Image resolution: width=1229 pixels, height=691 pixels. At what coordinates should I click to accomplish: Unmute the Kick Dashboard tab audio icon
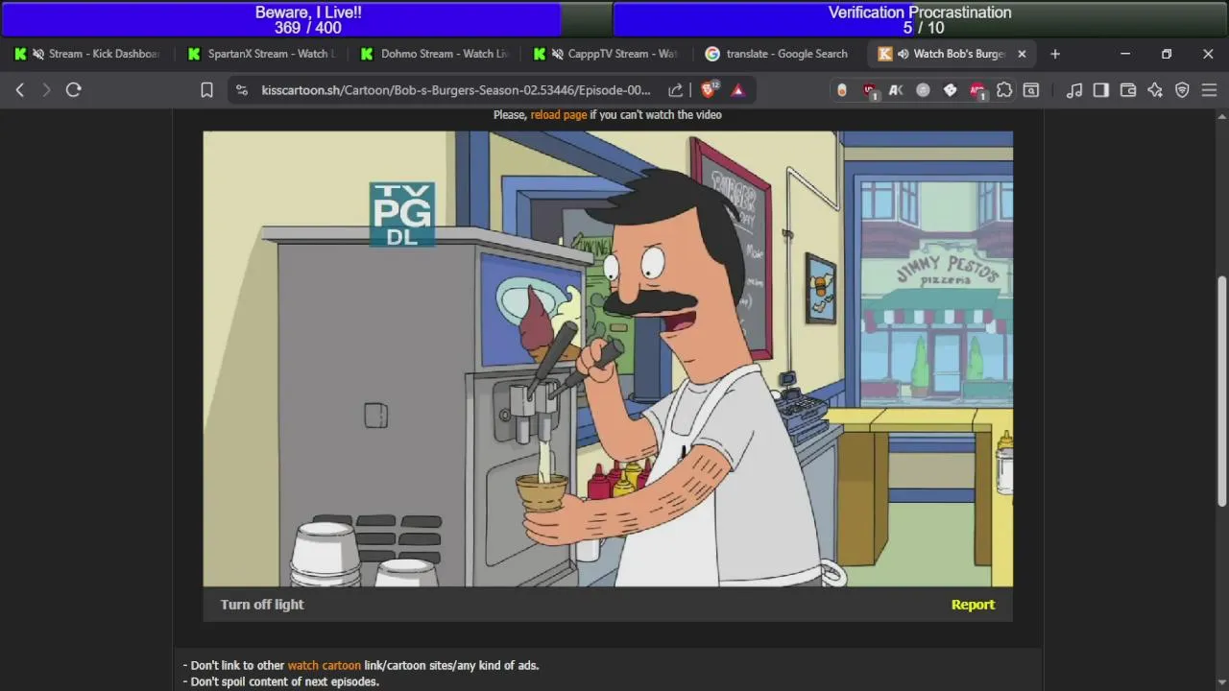(38, 54)
